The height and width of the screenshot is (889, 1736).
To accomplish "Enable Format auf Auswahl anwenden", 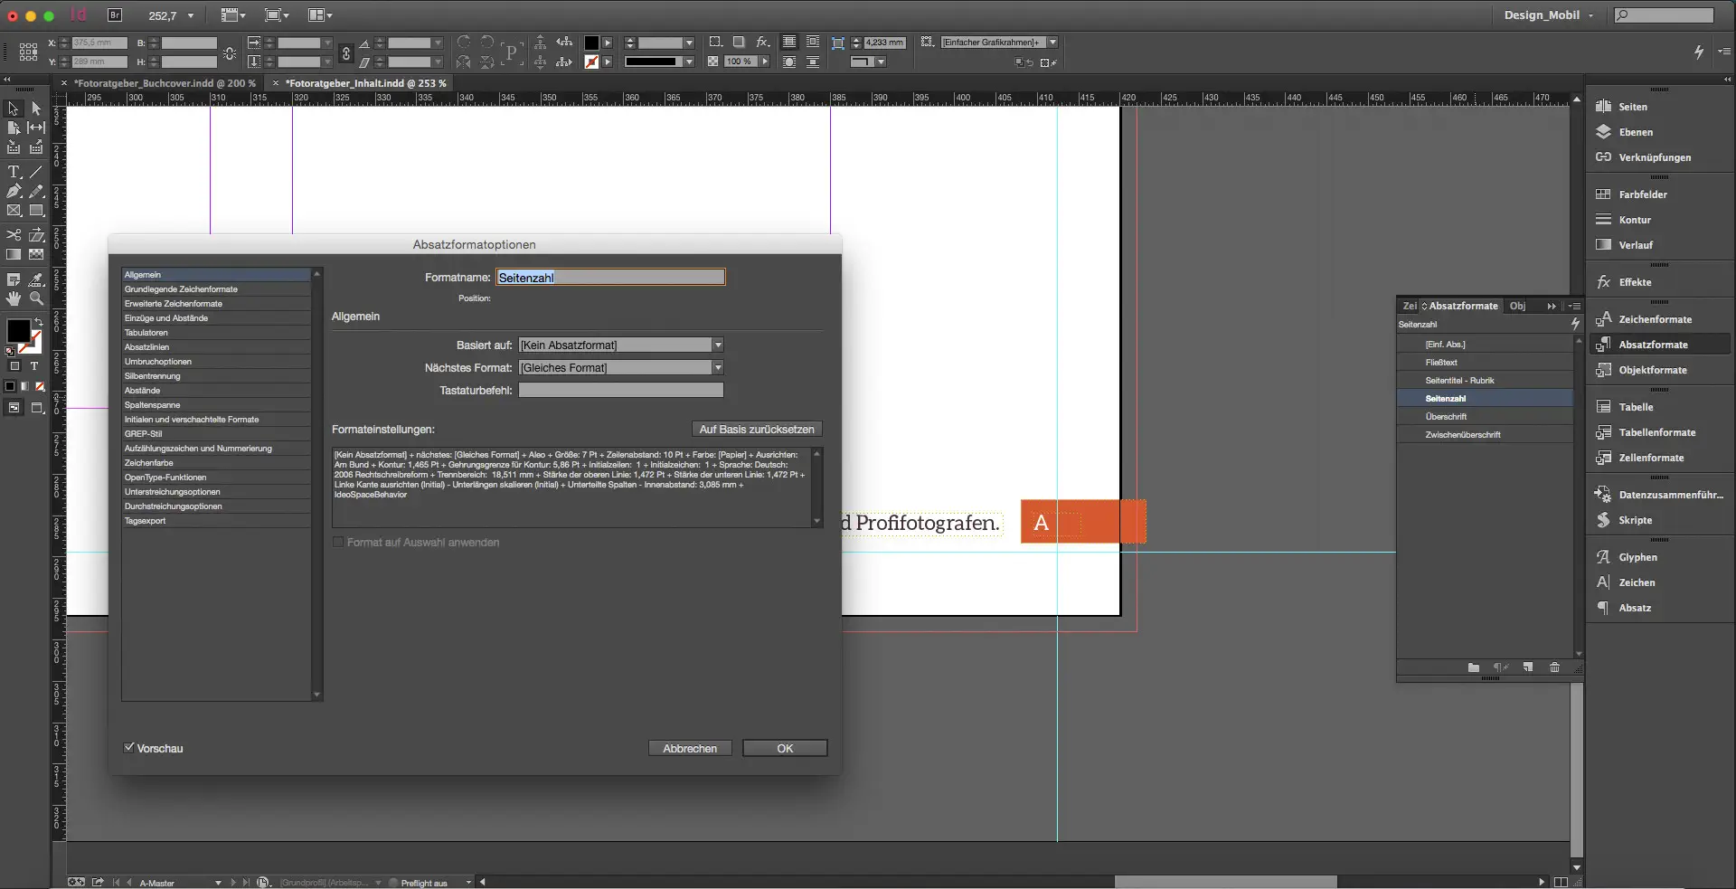I will point(337,542).
